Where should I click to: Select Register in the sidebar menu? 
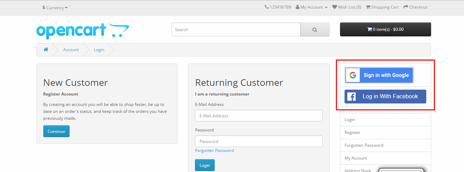click(x=385, y=133)
